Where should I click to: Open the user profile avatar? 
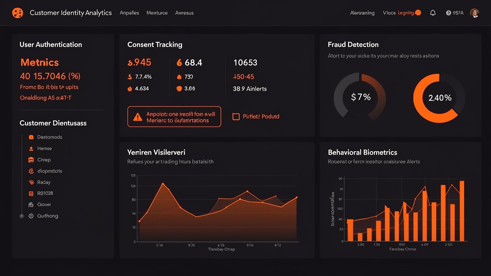point(474,13)
